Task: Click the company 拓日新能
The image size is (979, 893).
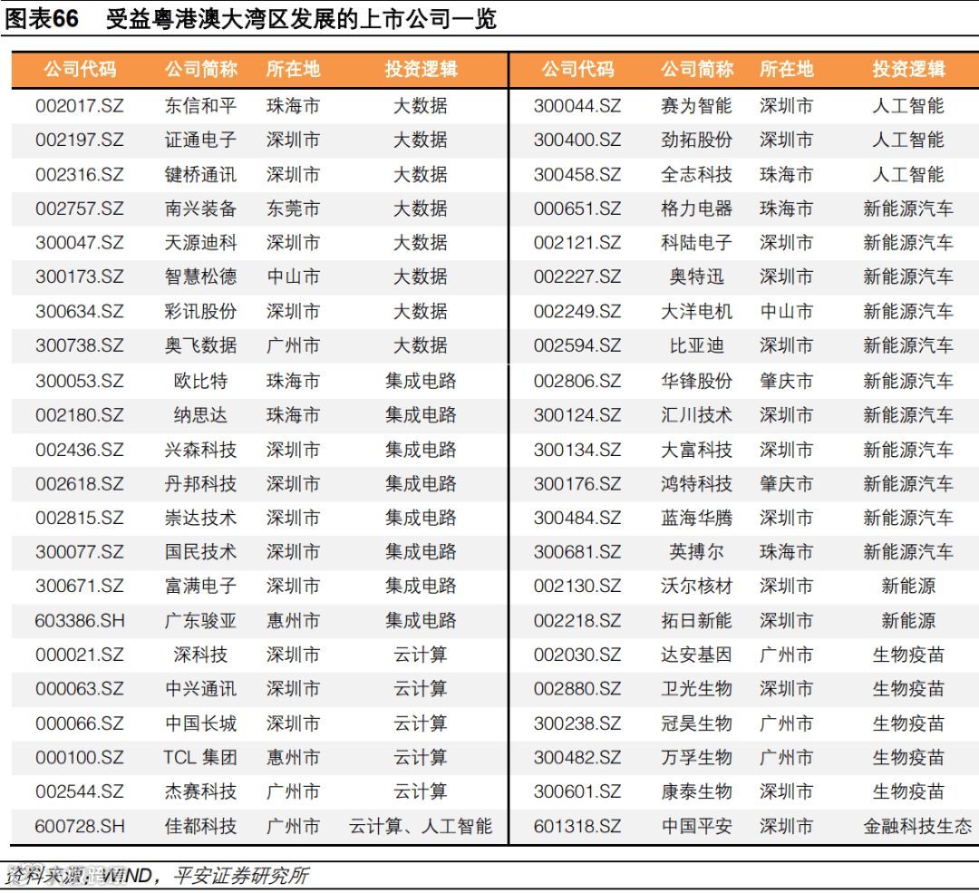Action: pyautogui.click(x=696, y=620)
